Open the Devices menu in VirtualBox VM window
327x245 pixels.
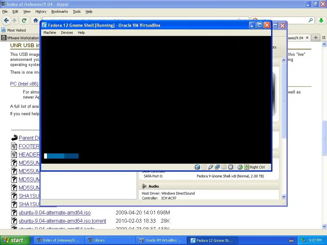point(67,33)
